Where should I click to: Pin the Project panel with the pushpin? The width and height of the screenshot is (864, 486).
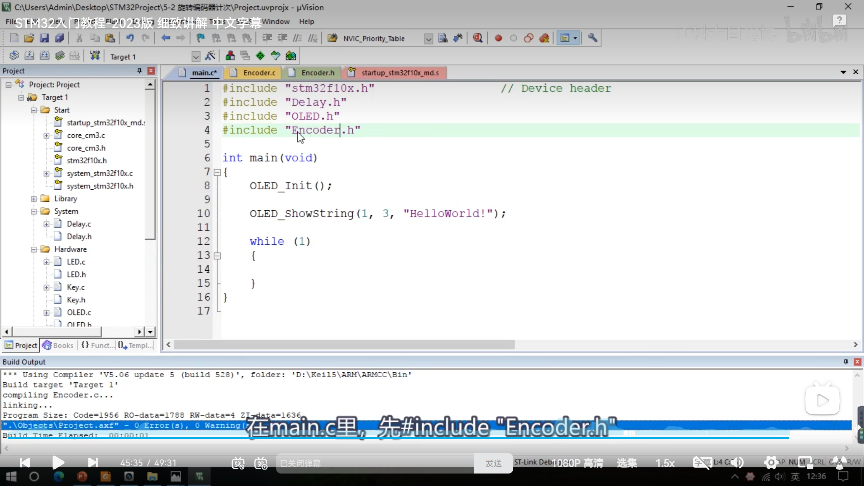pyautogui.click(x=139, y=71)
